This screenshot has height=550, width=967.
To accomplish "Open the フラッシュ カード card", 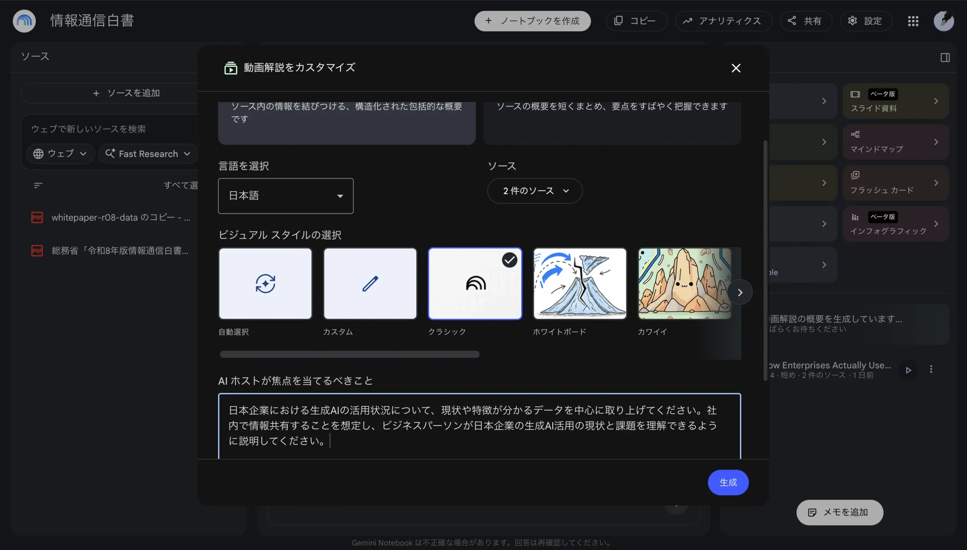I will tap(895, 183).
